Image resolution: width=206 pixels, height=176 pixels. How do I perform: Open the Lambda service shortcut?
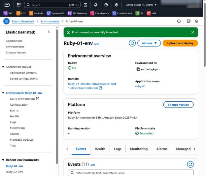pos(36,13)
